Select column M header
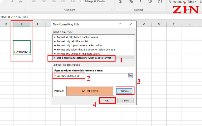 (x=144, y=24)
